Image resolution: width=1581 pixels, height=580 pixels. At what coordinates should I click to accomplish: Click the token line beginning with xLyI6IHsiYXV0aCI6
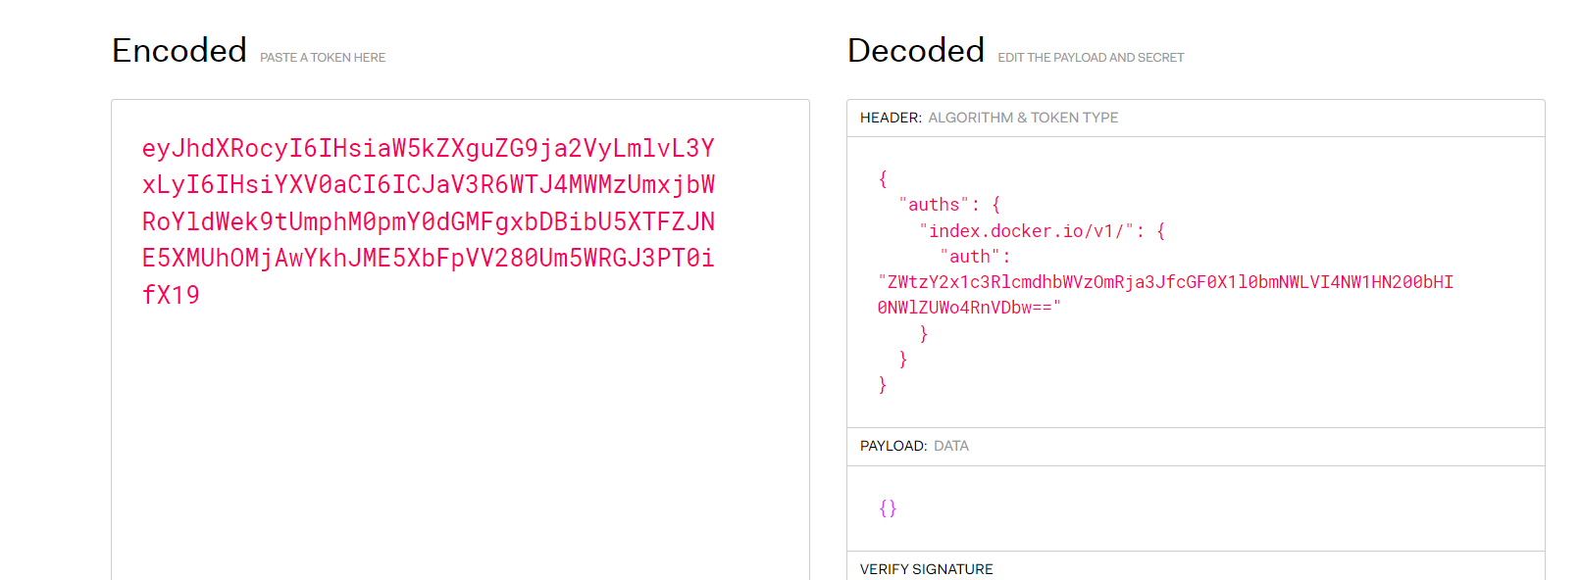point(428,184)
